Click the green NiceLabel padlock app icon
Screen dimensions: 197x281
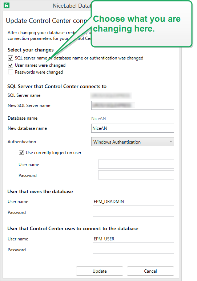pyautogui.click(x=7, y=5)
